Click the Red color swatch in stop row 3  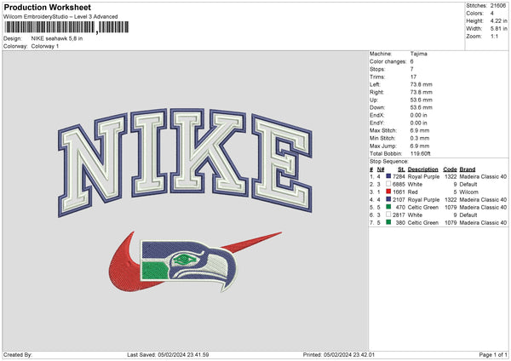point(388,192)
